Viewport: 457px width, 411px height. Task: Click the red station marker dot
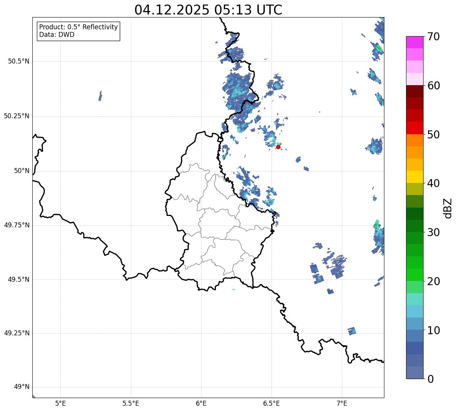278,147
